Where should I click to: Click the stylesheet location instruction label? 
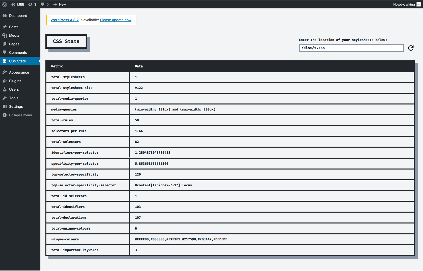(x=343, y=40)
